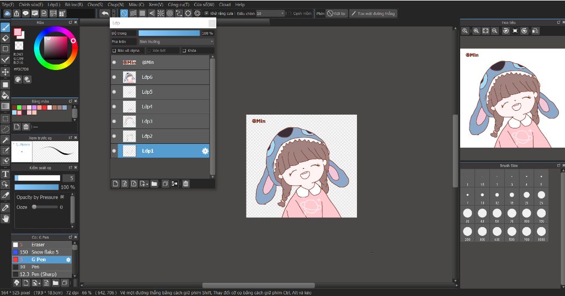Select the Lasso selection tool

click(6, 129)
